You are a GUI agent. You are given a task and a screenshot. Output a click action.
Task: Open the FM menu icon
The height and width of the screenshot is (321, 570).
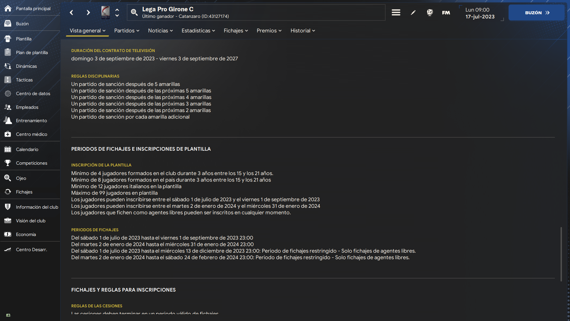446,12
